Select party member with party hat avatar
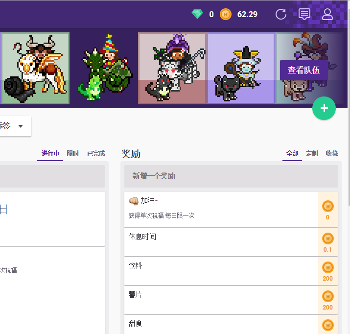The width and height of the screenshot is (350, 334). [104, 69]
